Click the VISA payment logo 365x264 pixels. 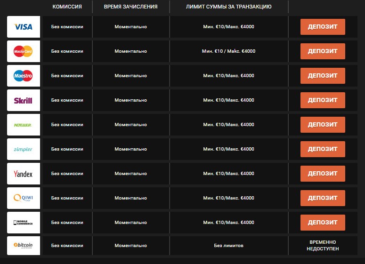coord(24,27)
